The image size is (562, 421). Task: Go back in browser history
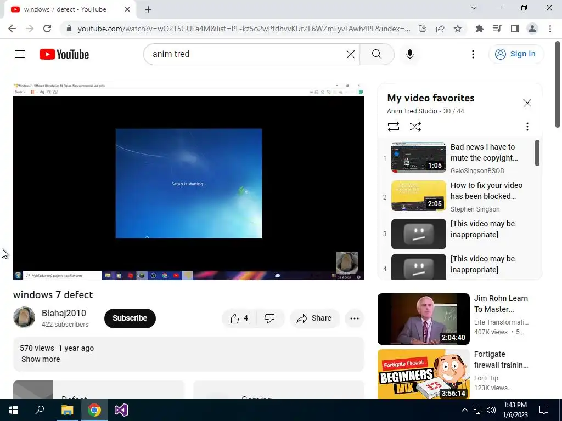coord(12,29)
